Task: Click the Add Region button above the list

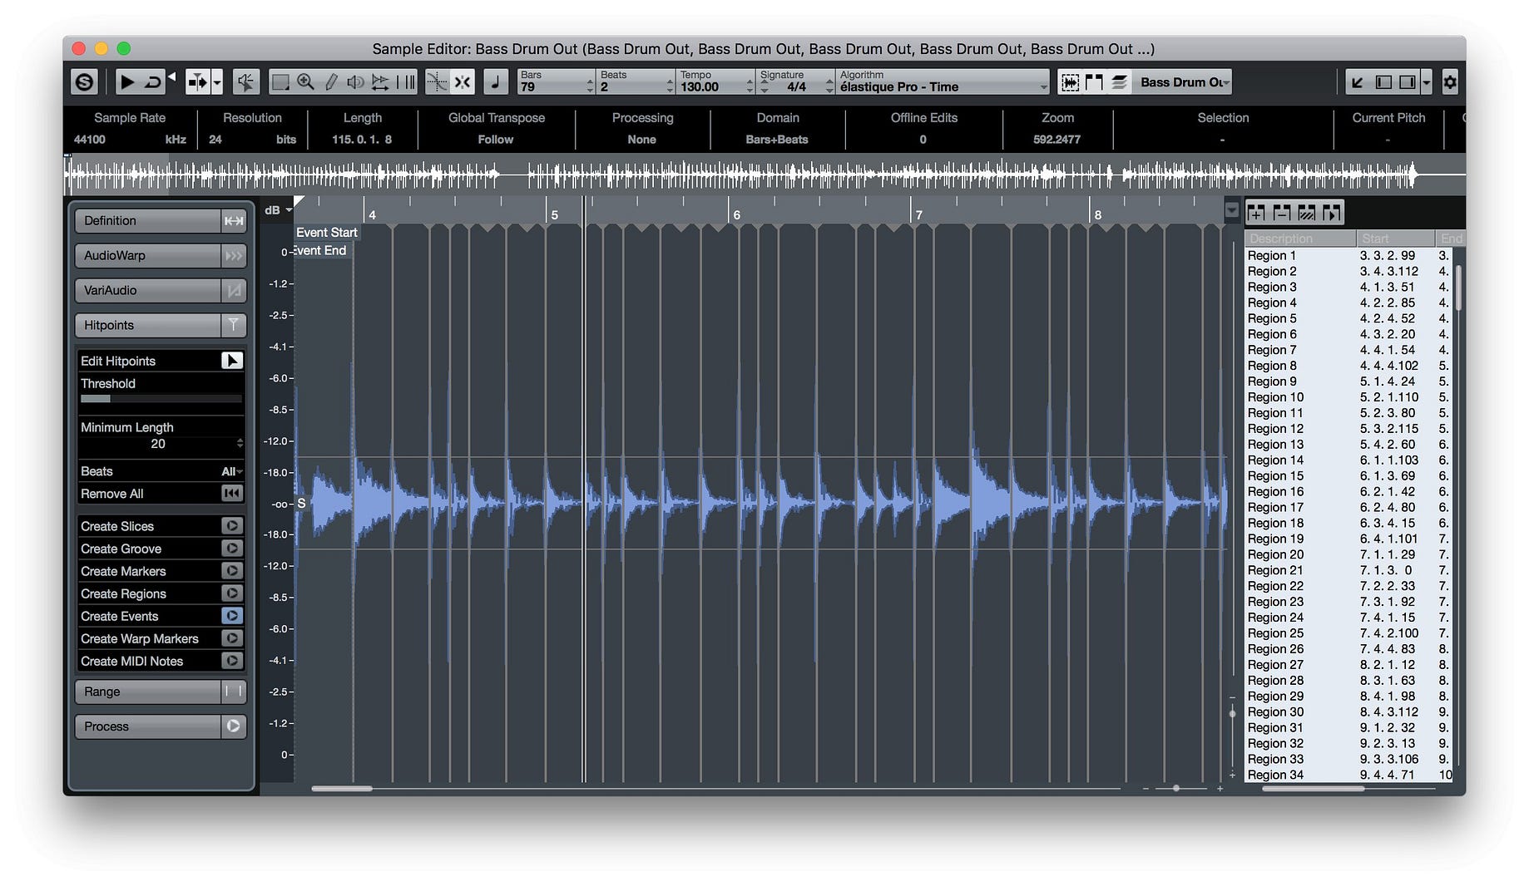Action: [1258, 212]
